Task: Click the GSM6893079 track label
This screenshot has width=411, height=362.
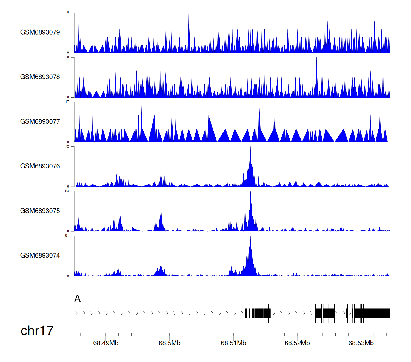Action: pos(40,32)
